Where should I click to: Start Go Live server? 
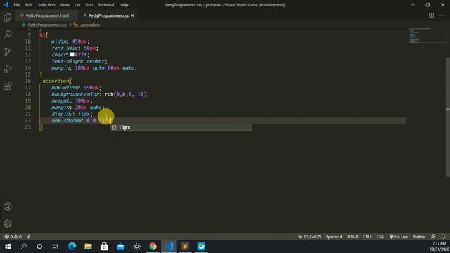399,237
